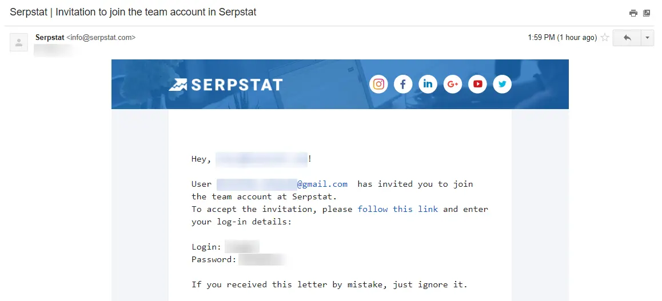Open Serpstat's Facebook page icon
This screenshot has height=301, width=662.
point(403,85)
